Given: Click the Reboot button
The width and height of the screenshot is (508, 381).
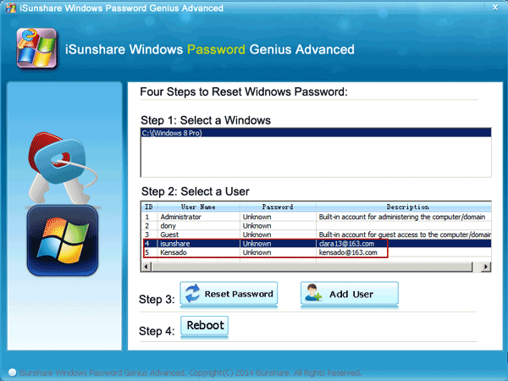Looking at the screenshot, I should (204, 326).
